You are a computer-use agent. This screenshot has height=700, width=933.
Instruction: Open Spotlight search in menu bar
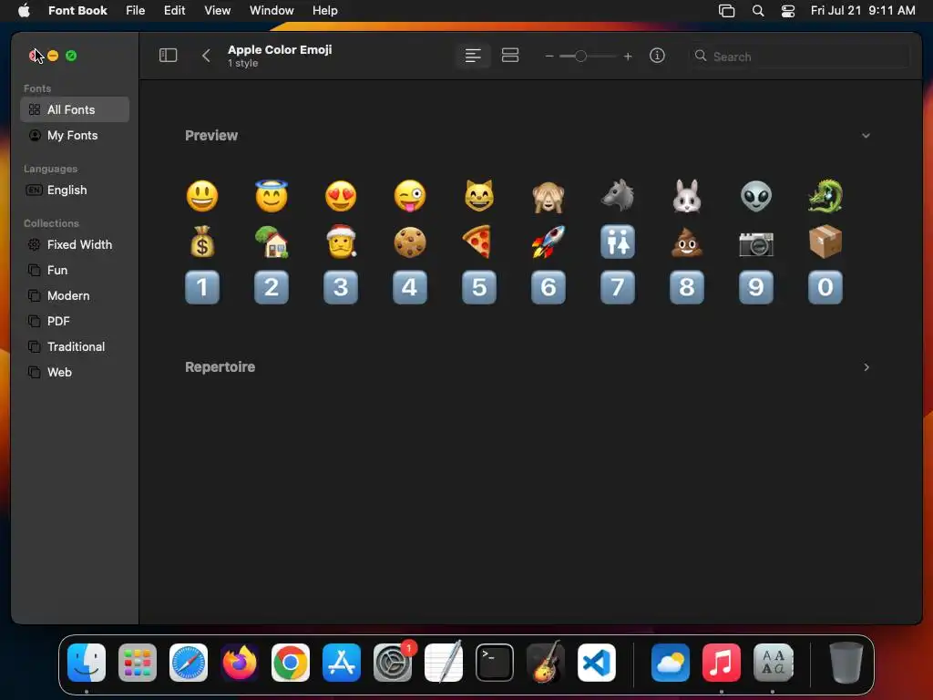click(757, 11)
